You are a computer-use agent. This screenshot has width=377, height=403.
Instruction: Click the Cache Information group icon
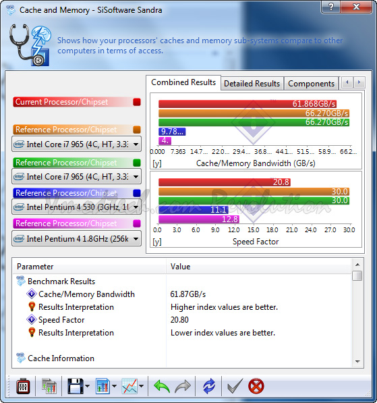(x=21, y=358)
